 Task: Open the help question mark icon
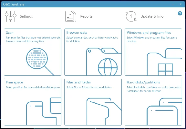(180, 13)
